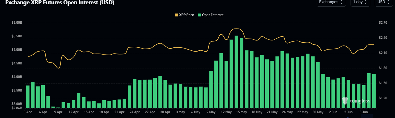Select the last bar on the right edge

click(374, 91)
